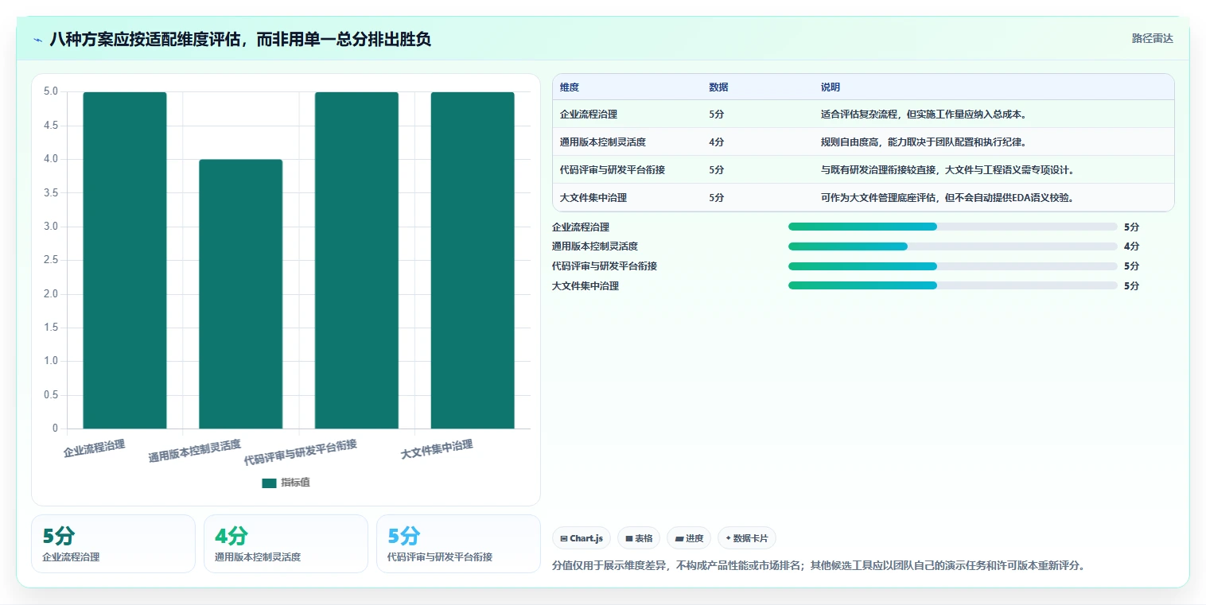This screenshot has height=605, width=1206.
Task: Click the 通用版本控制灵活度 cell in the table
Action: pyautogui.click(x=603, y=142)
